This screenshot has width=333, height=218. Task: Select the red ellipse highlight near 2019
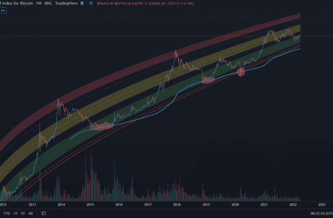click(208, 80)
